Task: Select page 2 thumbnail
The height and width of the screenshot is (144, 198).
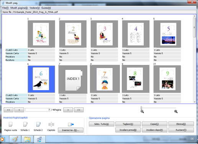Action: click(73, 34)
